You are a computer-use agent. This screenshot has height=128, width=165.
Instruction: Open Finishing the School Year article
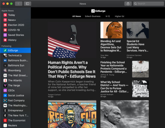(x=114, y=67)
